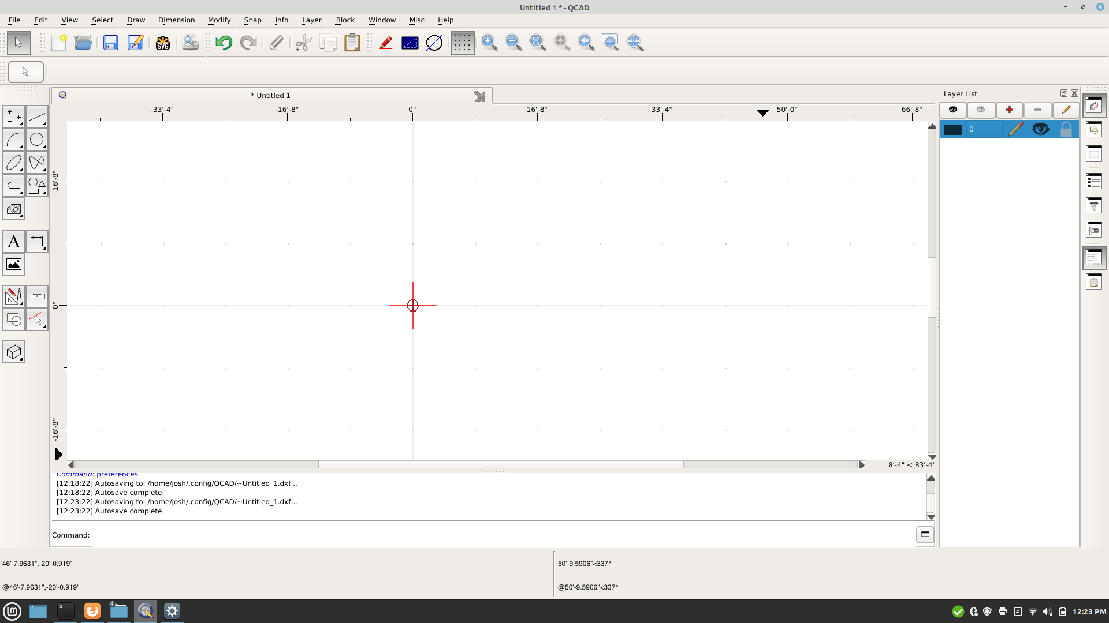Open the Dimension tools icon

[x=36, y=242]
